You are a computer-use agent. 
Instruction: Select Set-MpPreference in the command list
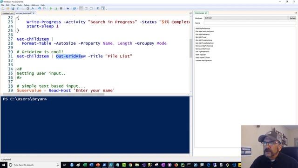tap(202, 52)
